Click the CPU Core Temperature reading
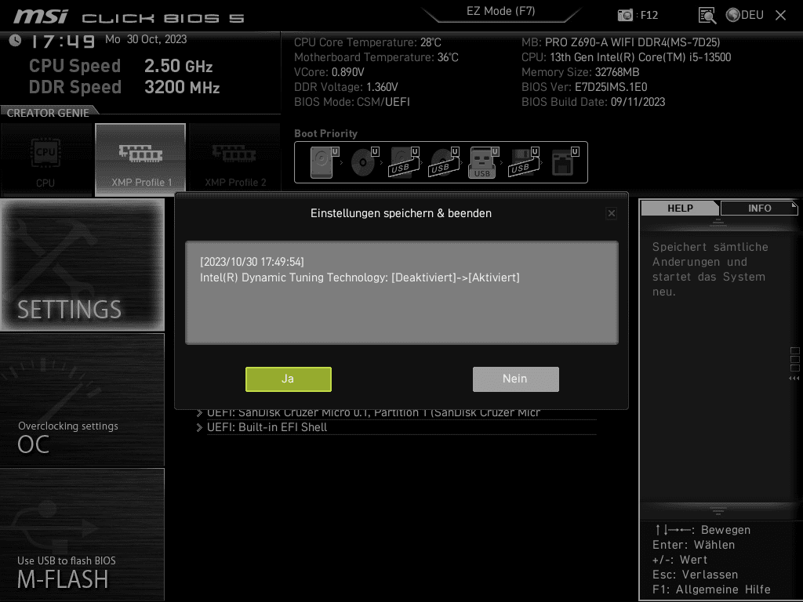This screenshot has height=602, width=803. pyautogui.click(x=367, y=42)
